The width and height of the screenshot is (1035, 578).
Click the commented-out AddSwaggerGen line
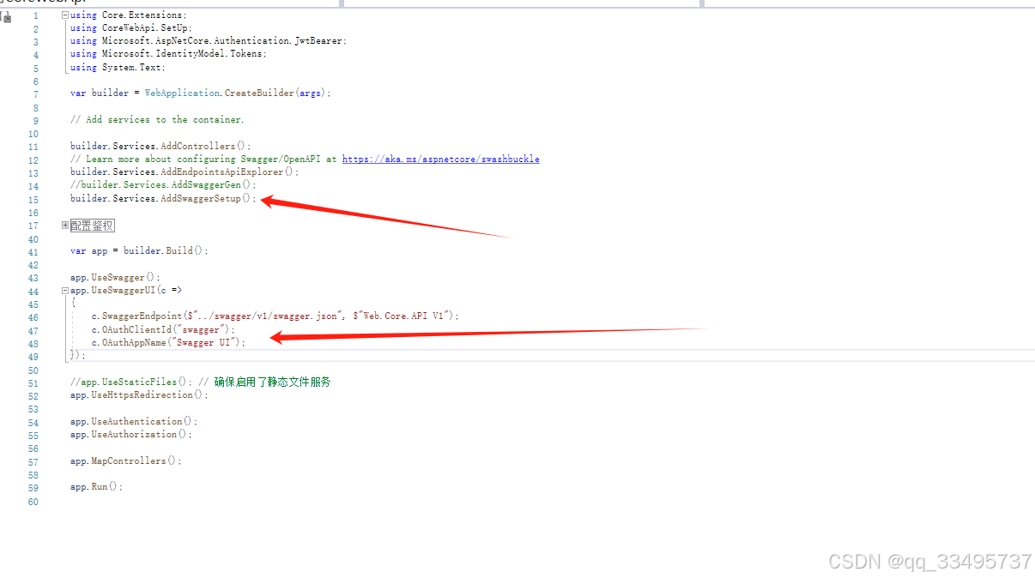tap(163, 184)
